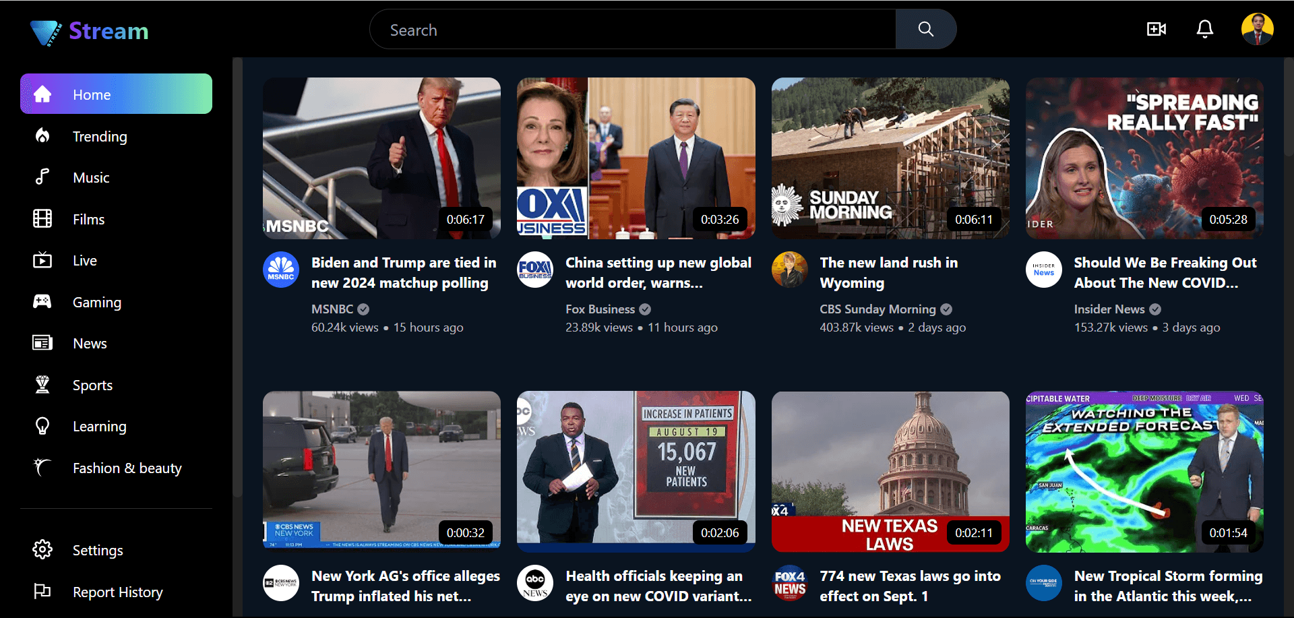Open the user profile avatar
The height and width of the screenshot is (618, 1294).
(x=1258, y=29)
